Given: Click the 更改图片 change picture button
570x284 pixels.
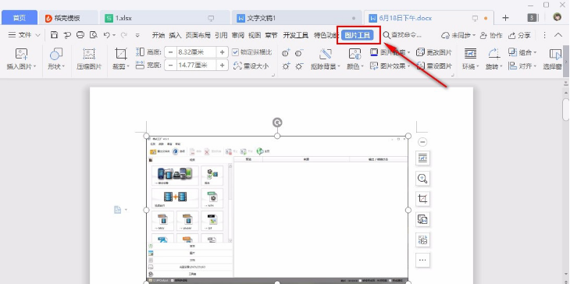Looking at the screenshot, I should pyautogui.click(x=434, y=52).
